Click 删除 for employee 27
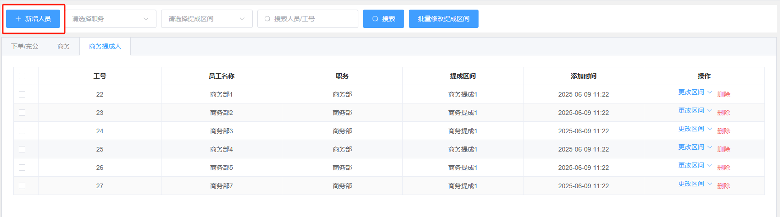 (x=724, y=186)
